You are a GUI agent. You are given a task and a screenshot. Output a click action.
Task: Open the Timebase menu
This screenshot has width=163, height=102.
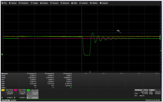pyautogui.click(x=23, y=3)
